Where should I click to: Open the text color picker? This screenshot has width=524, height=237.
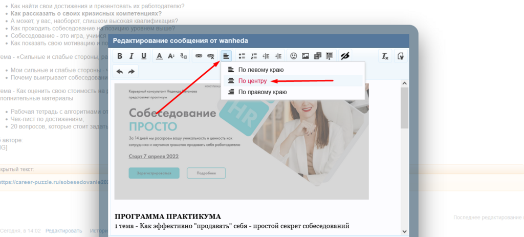coord(159,56)
